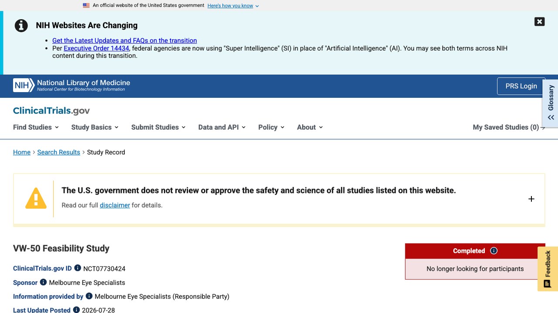This screenshot has height=313, width=558.
Task: Open the Study Basics menu
Action: [x=95, y=127]
